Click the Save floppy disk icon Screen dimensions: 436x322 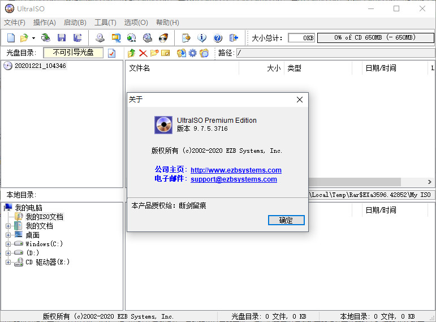tap(62, 37)
